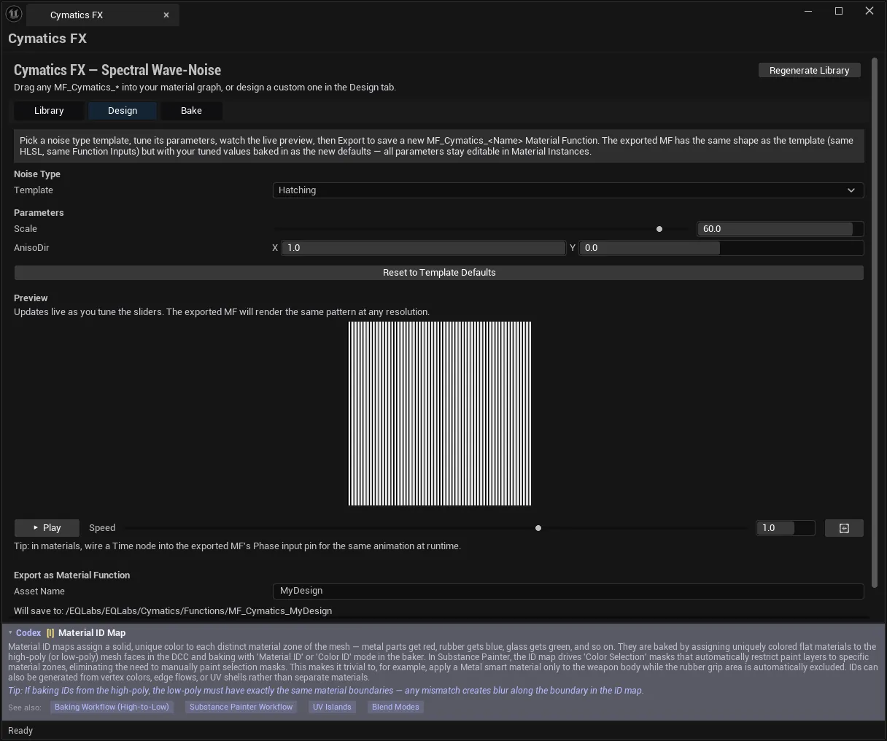Click the Material ID Map heading
887x741 pixels.
coord(92,633)
